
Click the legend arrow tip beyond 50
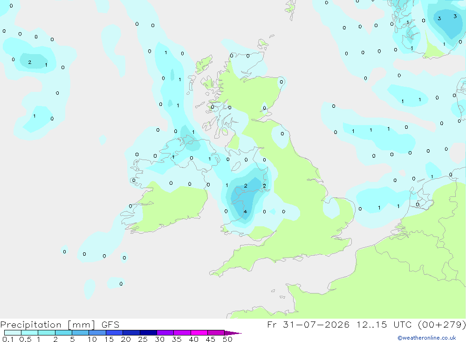click(x=233, y=333)
